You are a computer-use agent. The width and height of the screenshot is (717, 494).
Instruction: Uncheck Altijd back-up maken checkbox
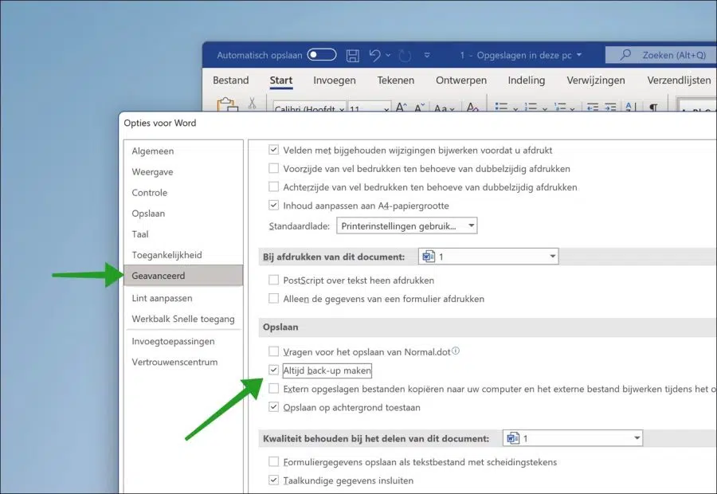pyautogui.click(x=273, y=370)
